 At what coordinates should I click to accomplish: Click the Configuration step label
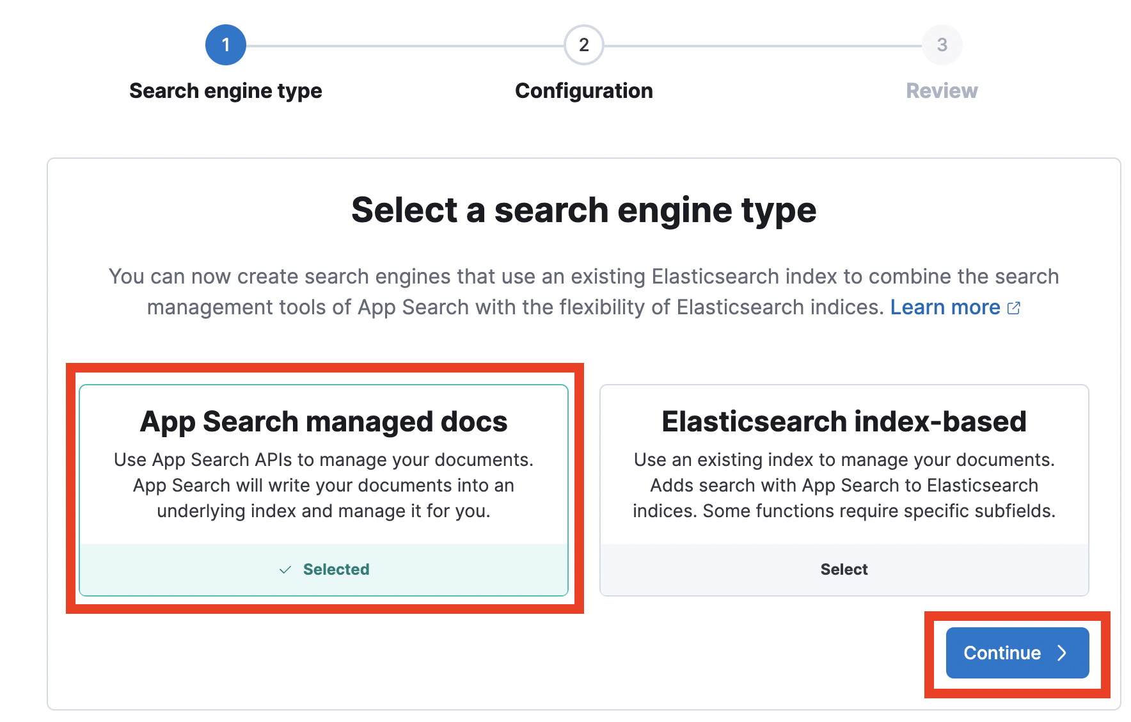pyautogui.click(x=584, y=91)
